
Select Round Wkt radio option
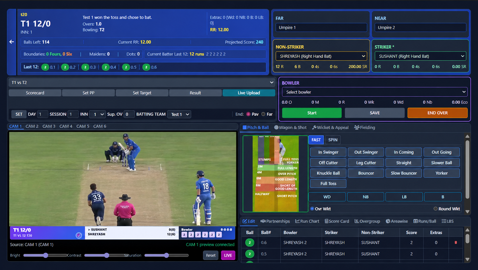[x=435, y=209]
